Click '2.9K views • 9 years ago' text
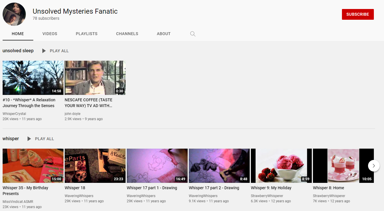The image size is (384, 211). pos(84,119)
